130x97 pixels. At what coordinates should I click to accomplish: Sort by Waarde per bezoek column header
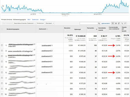(124, 29)
